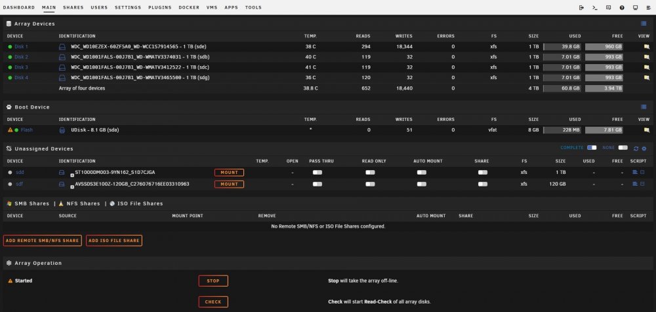The width and height of the screenshot is (656, 312).
Task: Open the sdd device link
Action: [x=20, y=172]
